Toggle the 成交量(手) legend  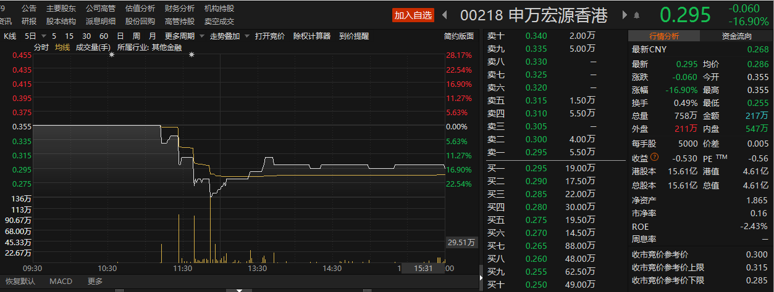[93, 47]
